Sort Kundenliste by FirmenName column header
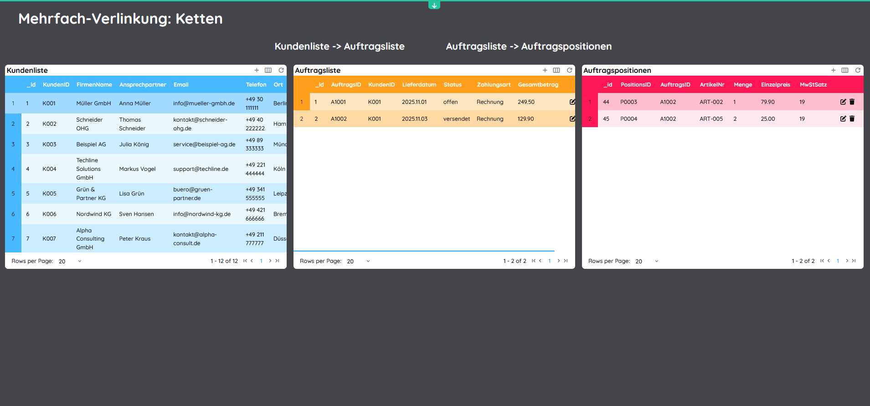The image size is (870, 406). click(94, 85)
